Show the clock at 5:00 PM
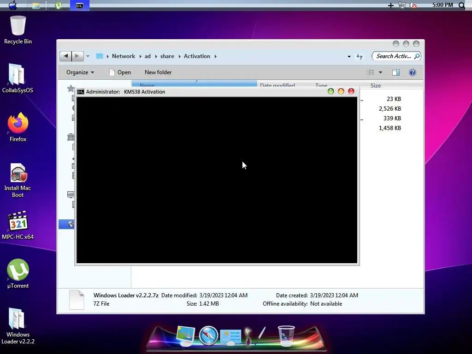The height and width of the screenshot is (354, 472). (442, 5)
